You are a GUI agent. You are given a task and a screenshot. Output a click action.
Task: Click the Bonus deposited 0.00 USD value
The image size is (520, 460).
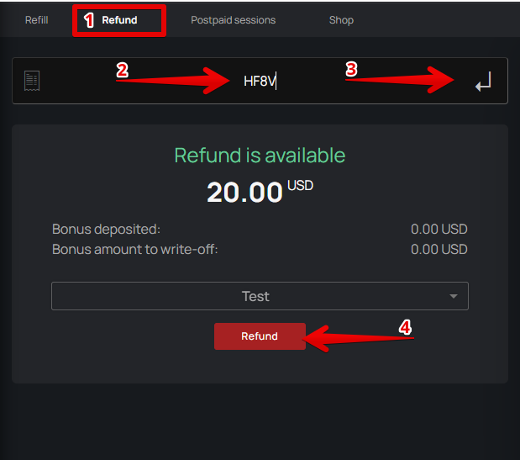439,229
